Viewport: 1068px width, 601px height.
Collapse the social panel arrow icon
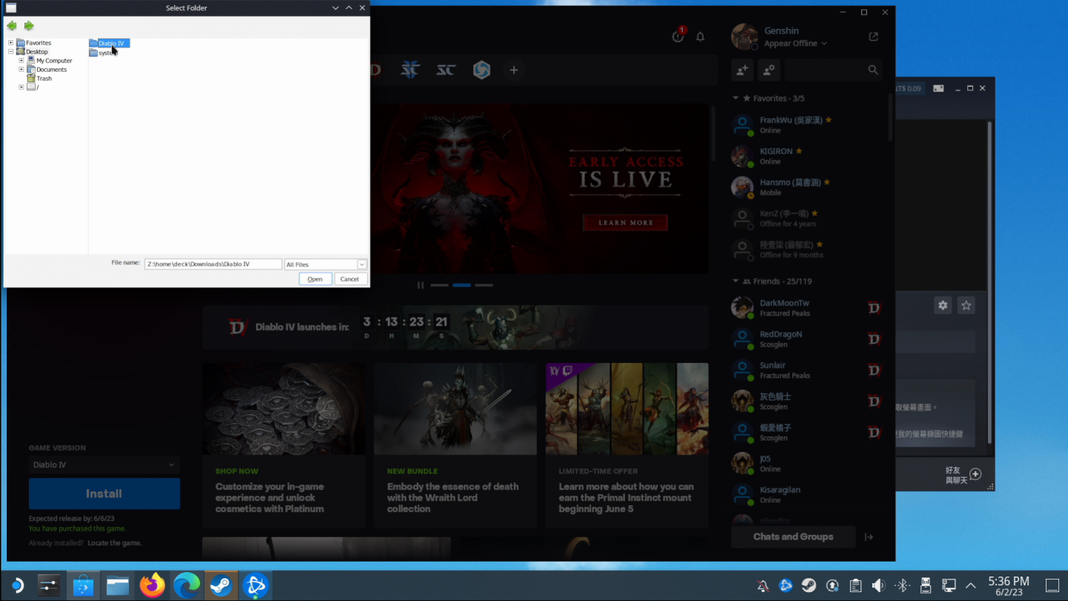click(x=869, y=536)
